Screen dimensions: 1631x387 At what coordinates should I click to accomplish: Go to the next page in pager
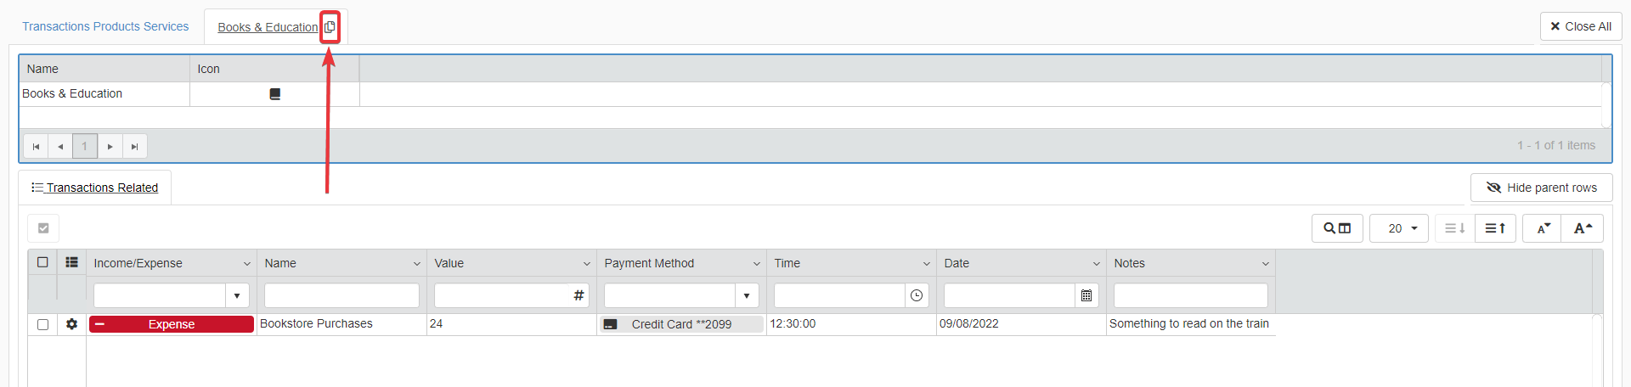[110, 146]
